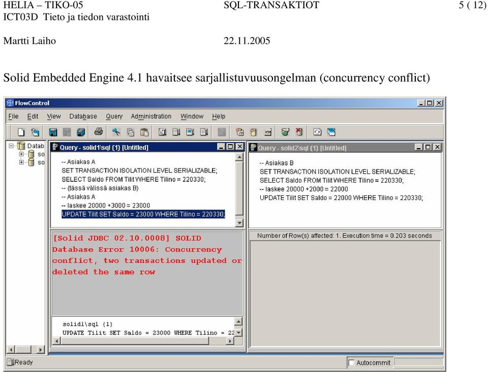This screenshot has height=372, width=488.
Task: Click the UPDATE Tilit line in statement log
Action: tap(148, 333)
